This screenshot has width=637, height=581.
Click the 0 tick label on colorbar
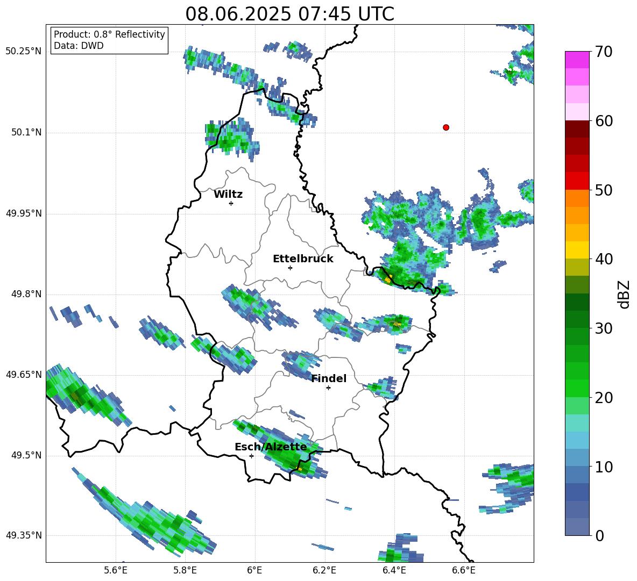(x=600, y=535)
